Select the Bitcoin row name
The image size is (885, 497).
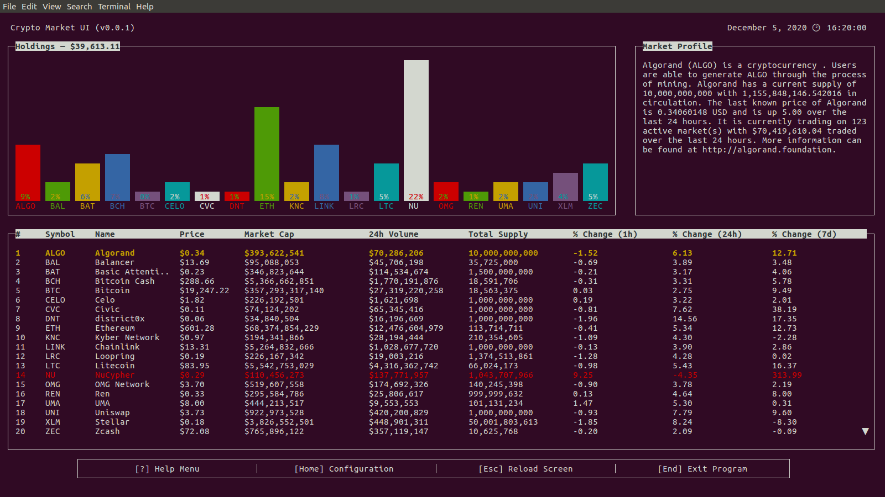click(112, 290)
